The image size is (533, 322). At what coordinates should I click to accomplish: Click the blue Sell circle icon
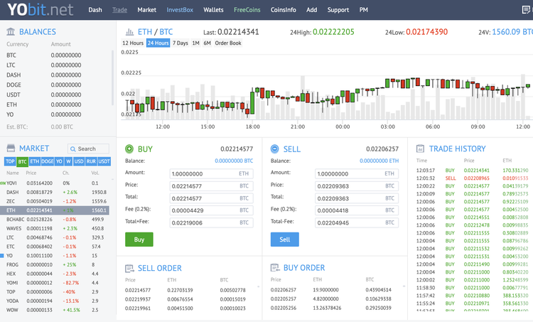point(274,149)
